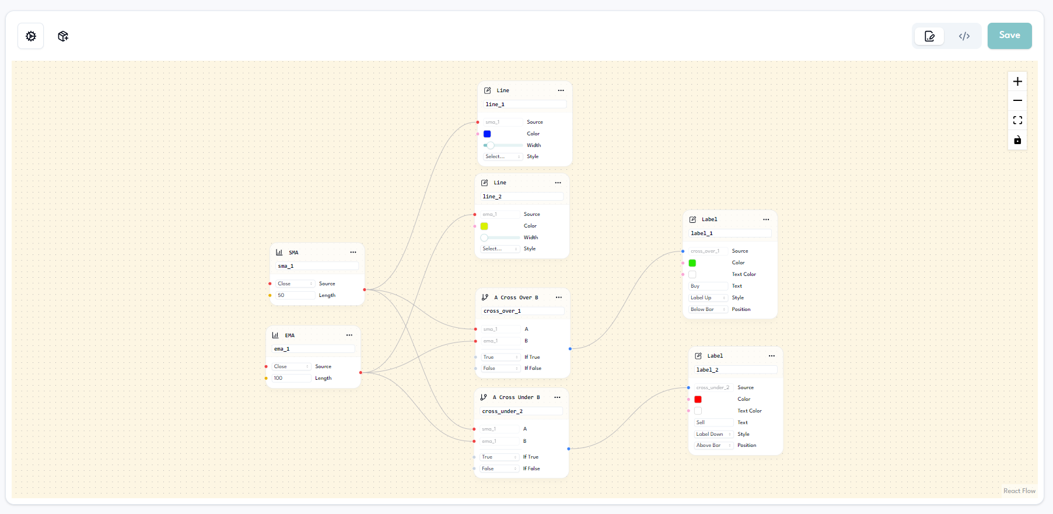Image resolution: width=1053 pixels, height=514 pixels.
Task: Open the label_2 node options menu
Action: tap(771, 356)
